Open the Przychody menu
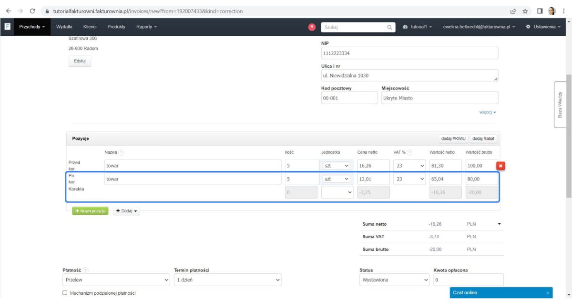The width and height of the screenshot is (572, 300). tap(32, 27)
